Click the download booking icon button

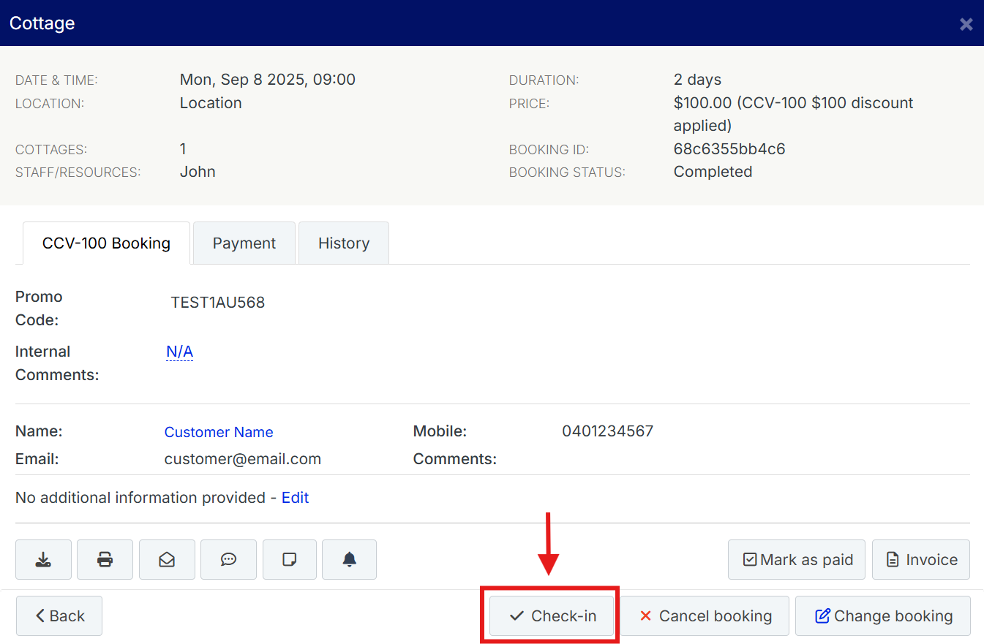click(x=43, y=559)
